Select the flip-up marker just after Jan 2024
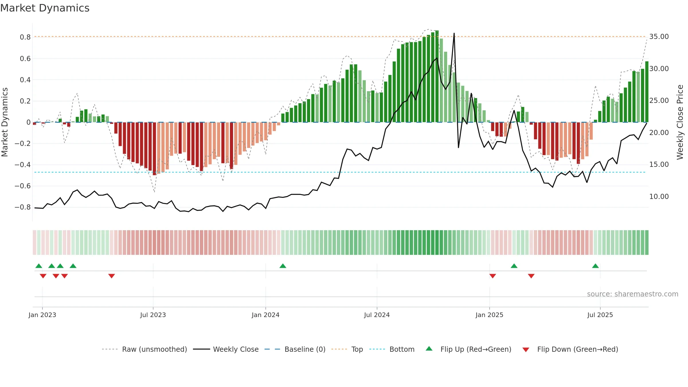 click(x=283, y=266)
